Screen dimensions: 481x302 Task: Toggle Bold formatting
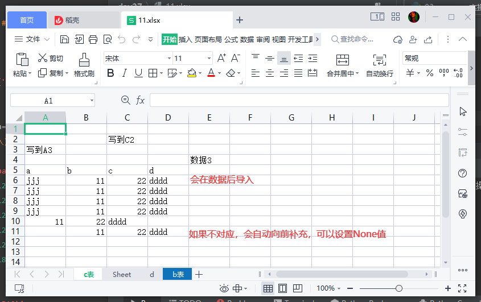[110, 73]
